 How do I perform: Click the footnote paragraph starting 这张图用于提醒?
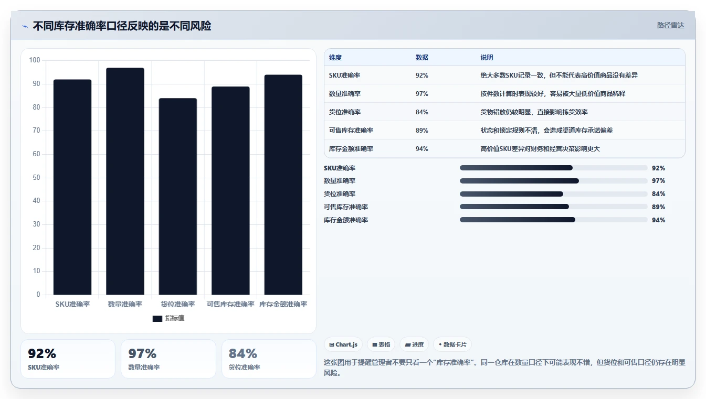point(504,368)
